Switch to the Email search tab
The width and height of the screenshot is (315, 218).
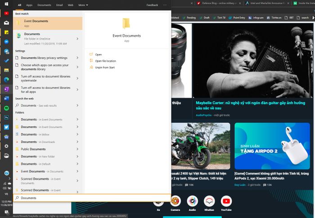pos(59,5)
